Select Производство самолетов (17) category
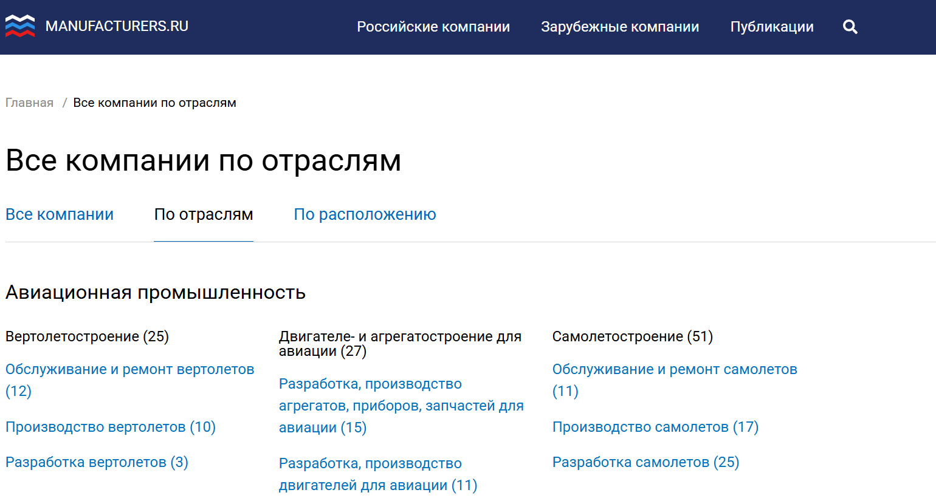This screenshot has height=501, width=936. coord(655,427)
